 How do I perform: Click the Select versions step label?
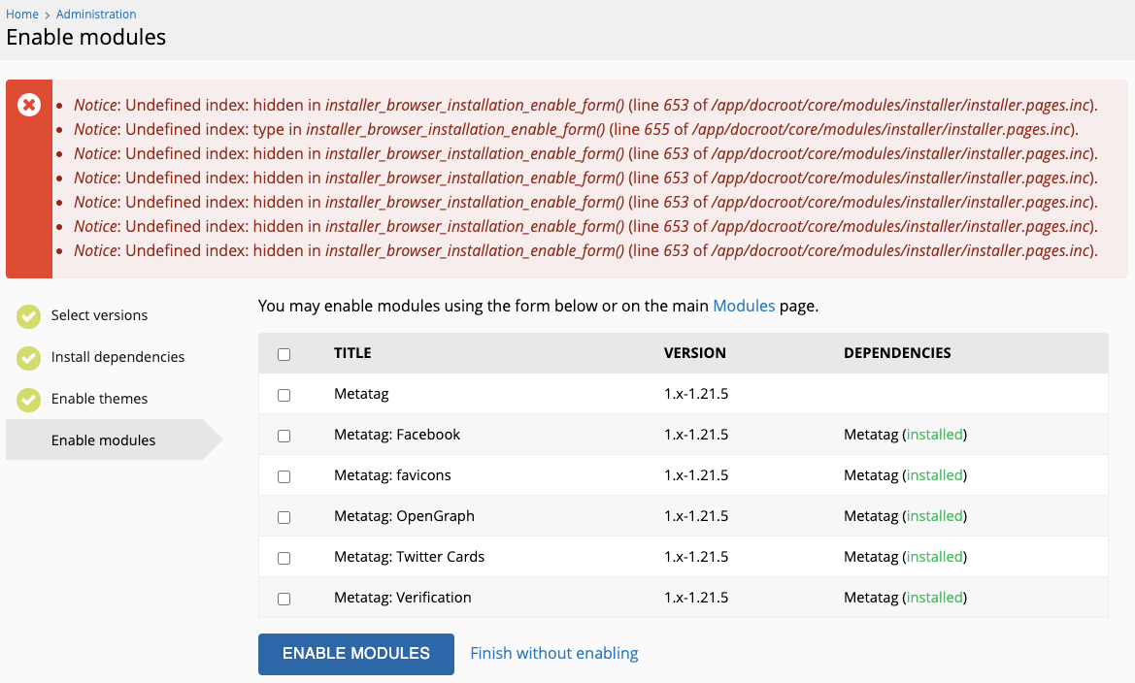pyautogui.click(x=99, y=315)
